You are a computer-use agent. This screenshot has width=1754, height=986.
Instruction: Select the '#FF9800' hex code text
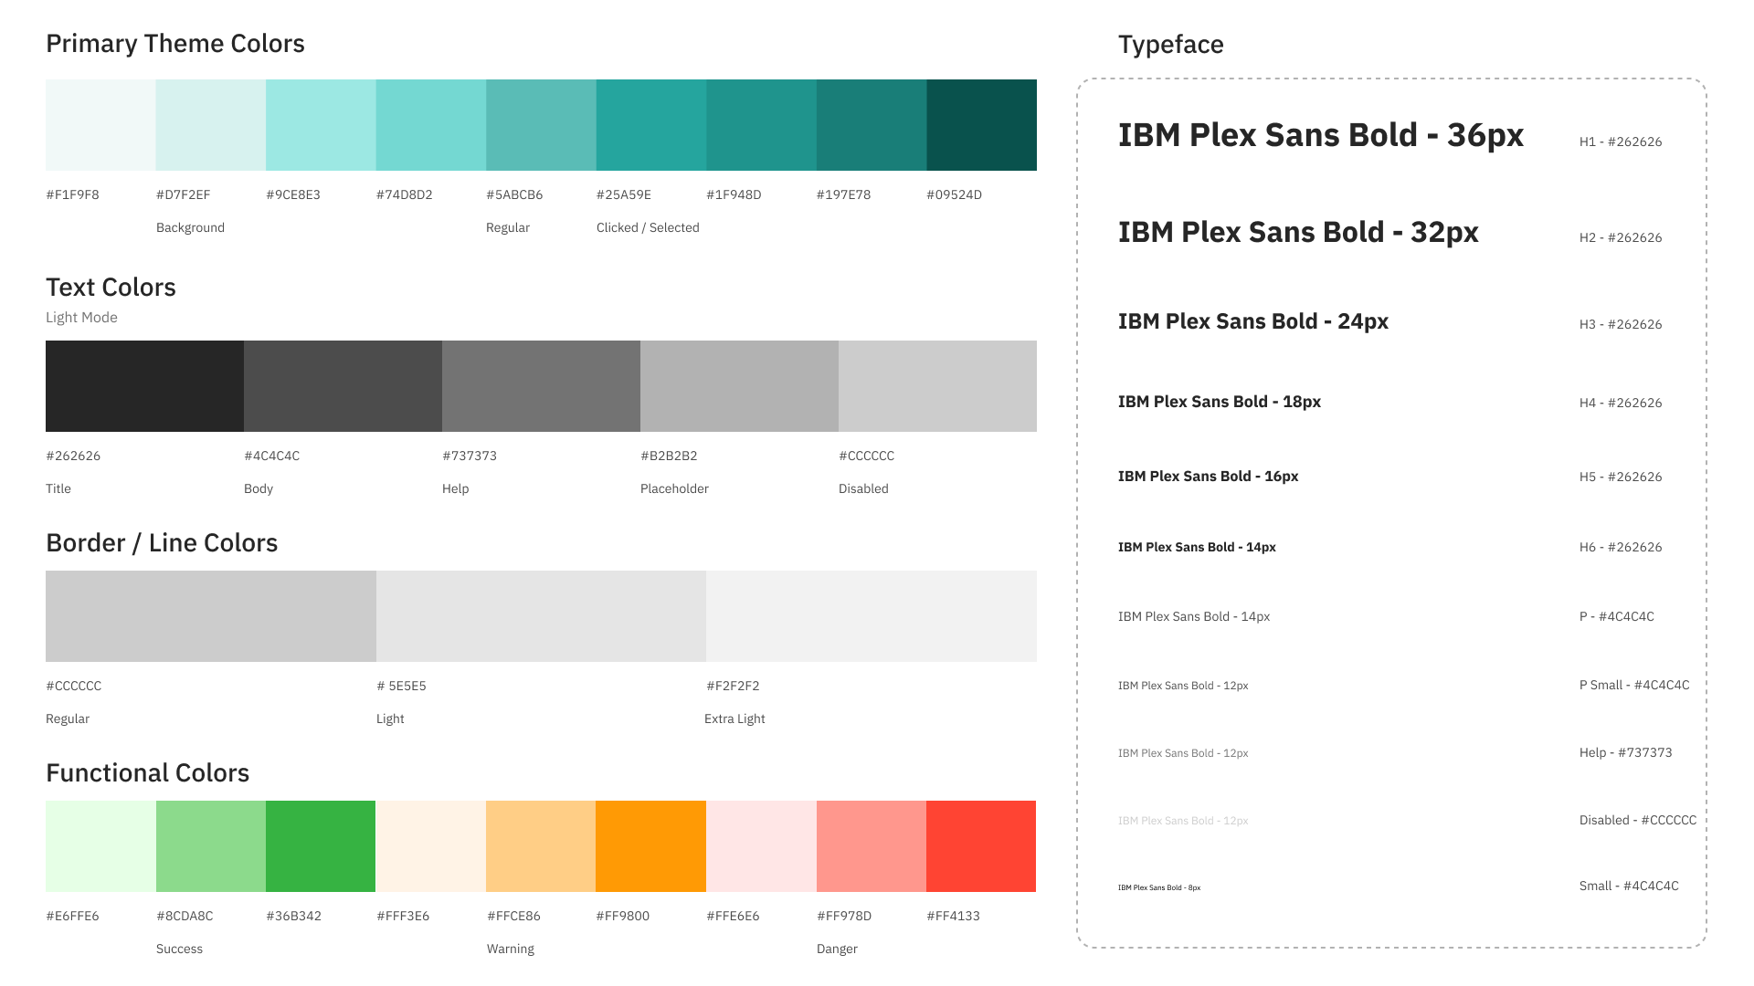click(x=623, y=916)
